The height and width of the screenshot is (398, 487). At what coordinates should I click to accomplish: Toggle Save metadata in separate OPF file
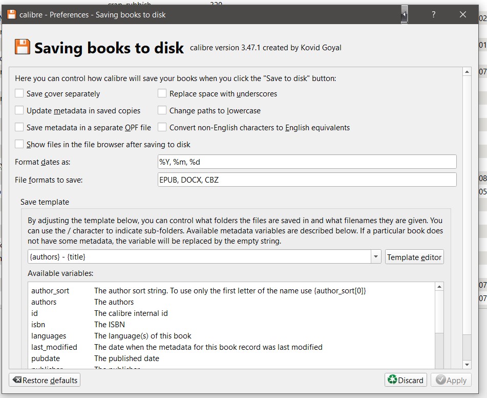click(x=19, y=127)
